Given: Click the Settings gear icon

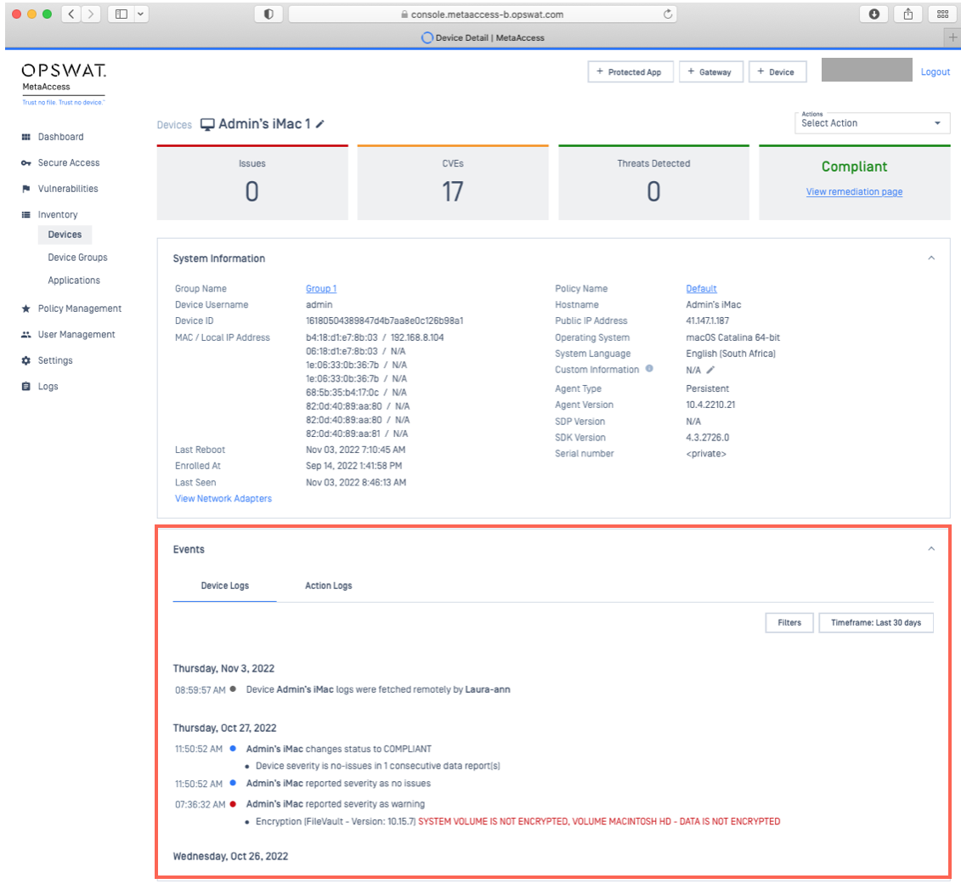Looking at the screenshot, I should (25, 360).
